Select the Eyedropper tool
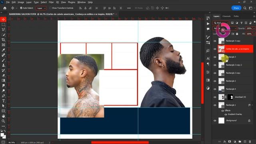256x144 pixels. pos(3,50)
